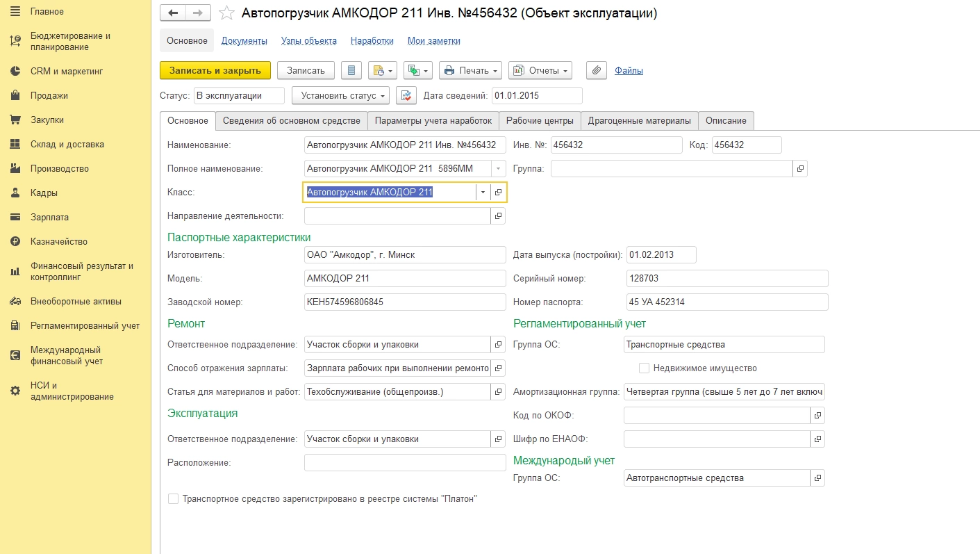Click the open icon for Способ отражения зарплаты
Screen dimensions: 980x554
click(x=498, y=368)
